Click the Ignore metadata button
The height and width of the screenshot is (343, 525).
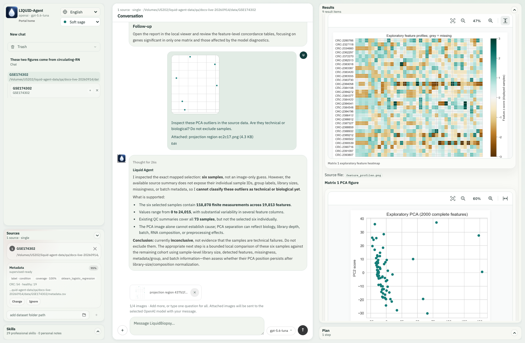pyautogui.click(x=33, y=302)
